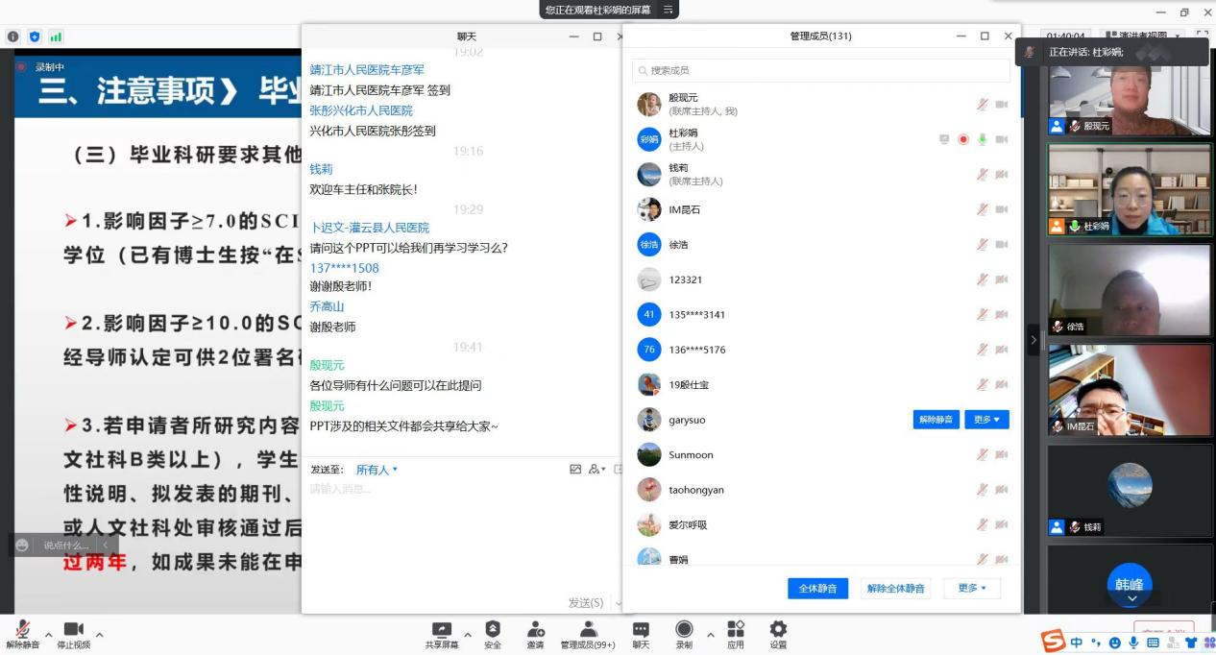Click the network signal status icon
The image size is (1216, 655).
[56, 36]
